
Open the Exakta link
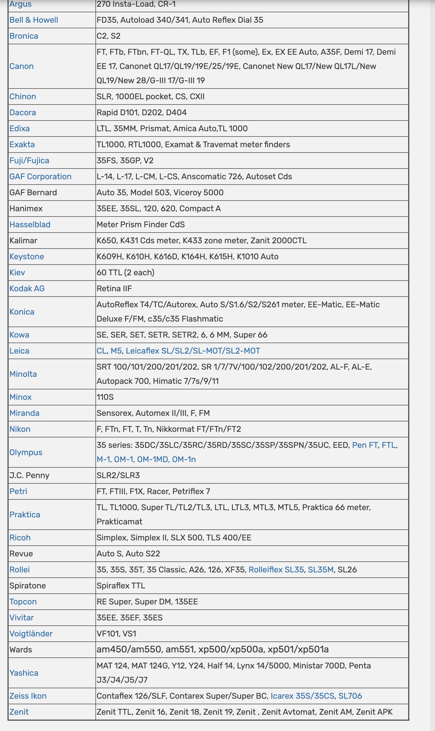(x=22, y=145)
